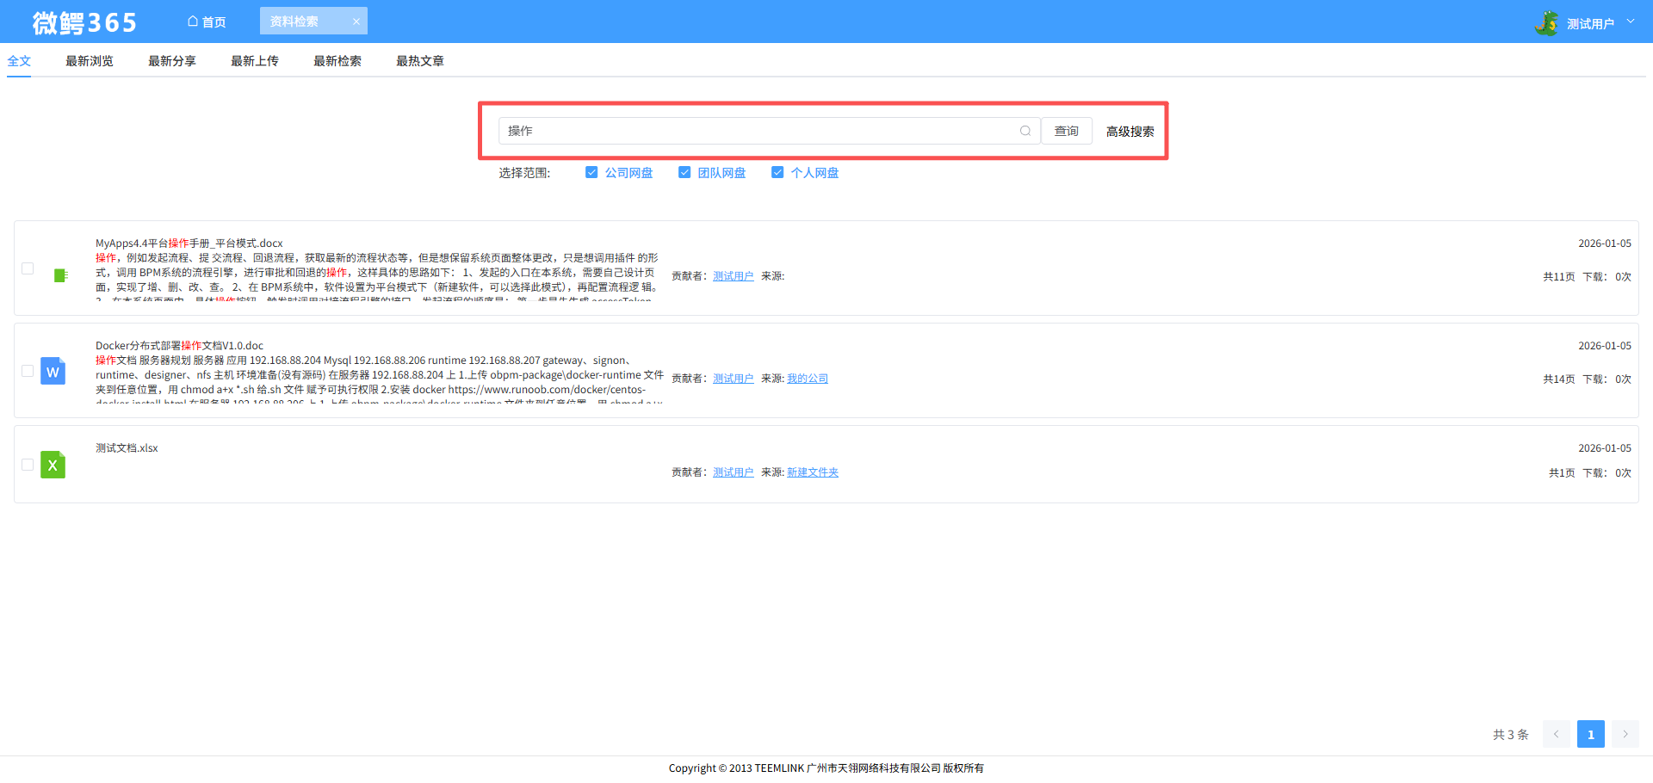The height and width of the screenshot is (783, 1653).
Task: Click the 微鳄365 logo
Action: pyautogui.click(x=84, y=22)
